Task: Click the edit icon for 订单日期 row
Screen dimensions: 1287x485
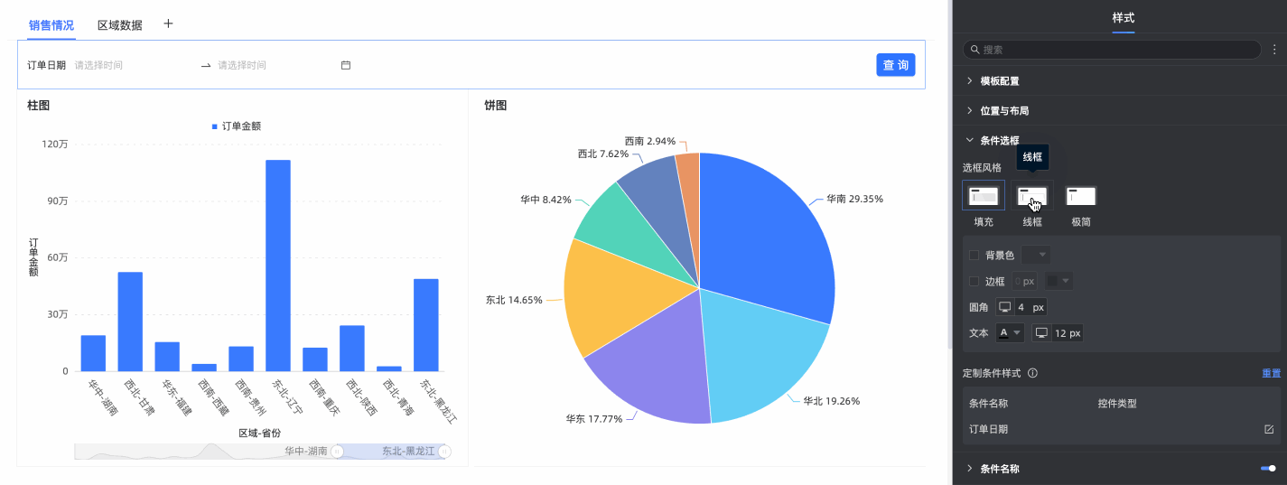Action: tap(1269, 429)
